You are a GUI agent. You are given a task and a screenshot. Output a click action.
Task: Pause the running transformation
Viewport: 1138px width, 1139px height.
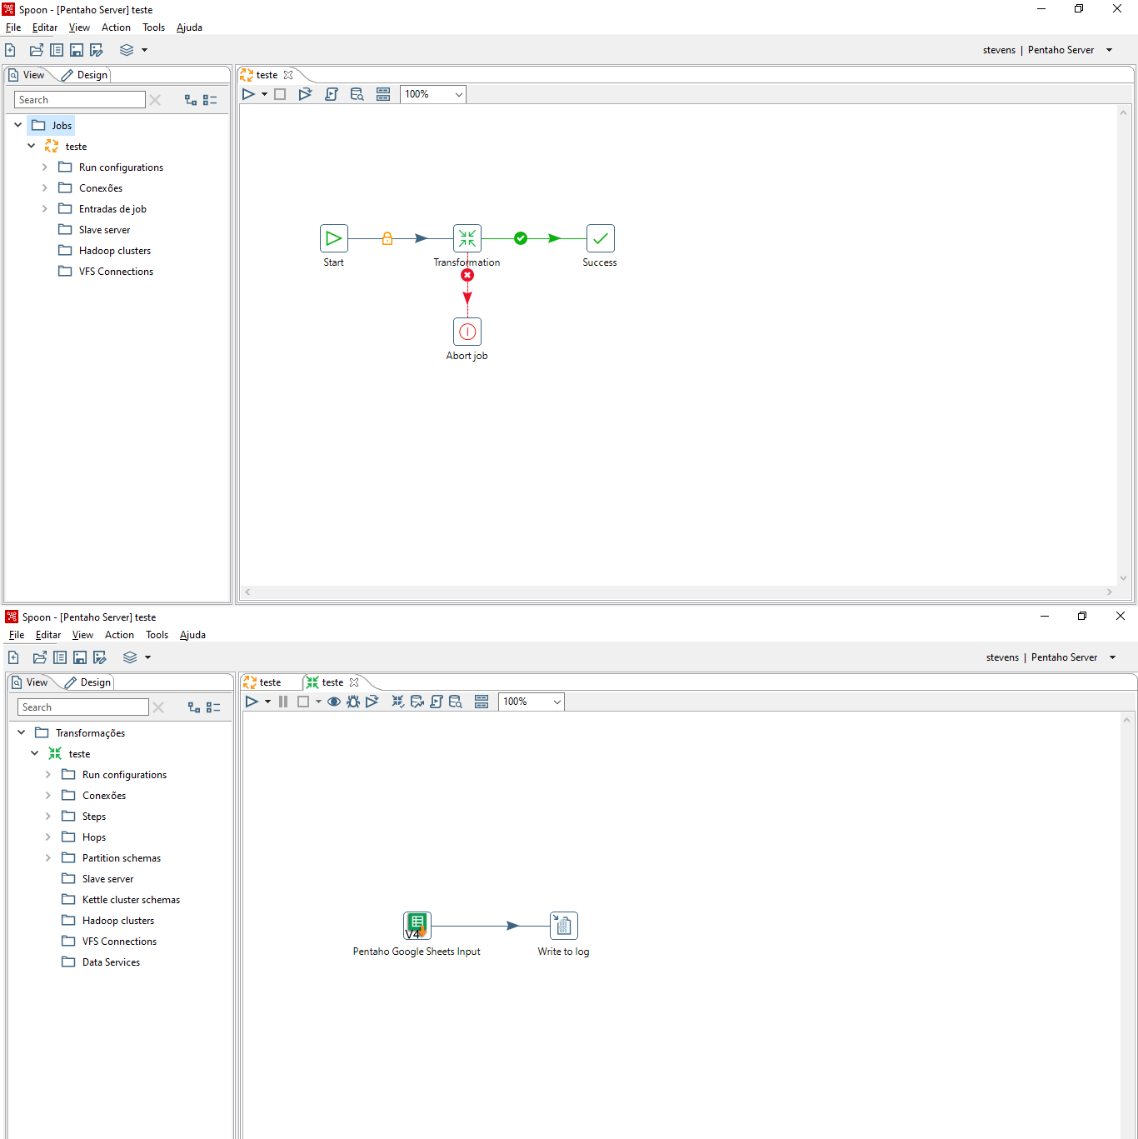pyautogui.click(x=283, y=701)
